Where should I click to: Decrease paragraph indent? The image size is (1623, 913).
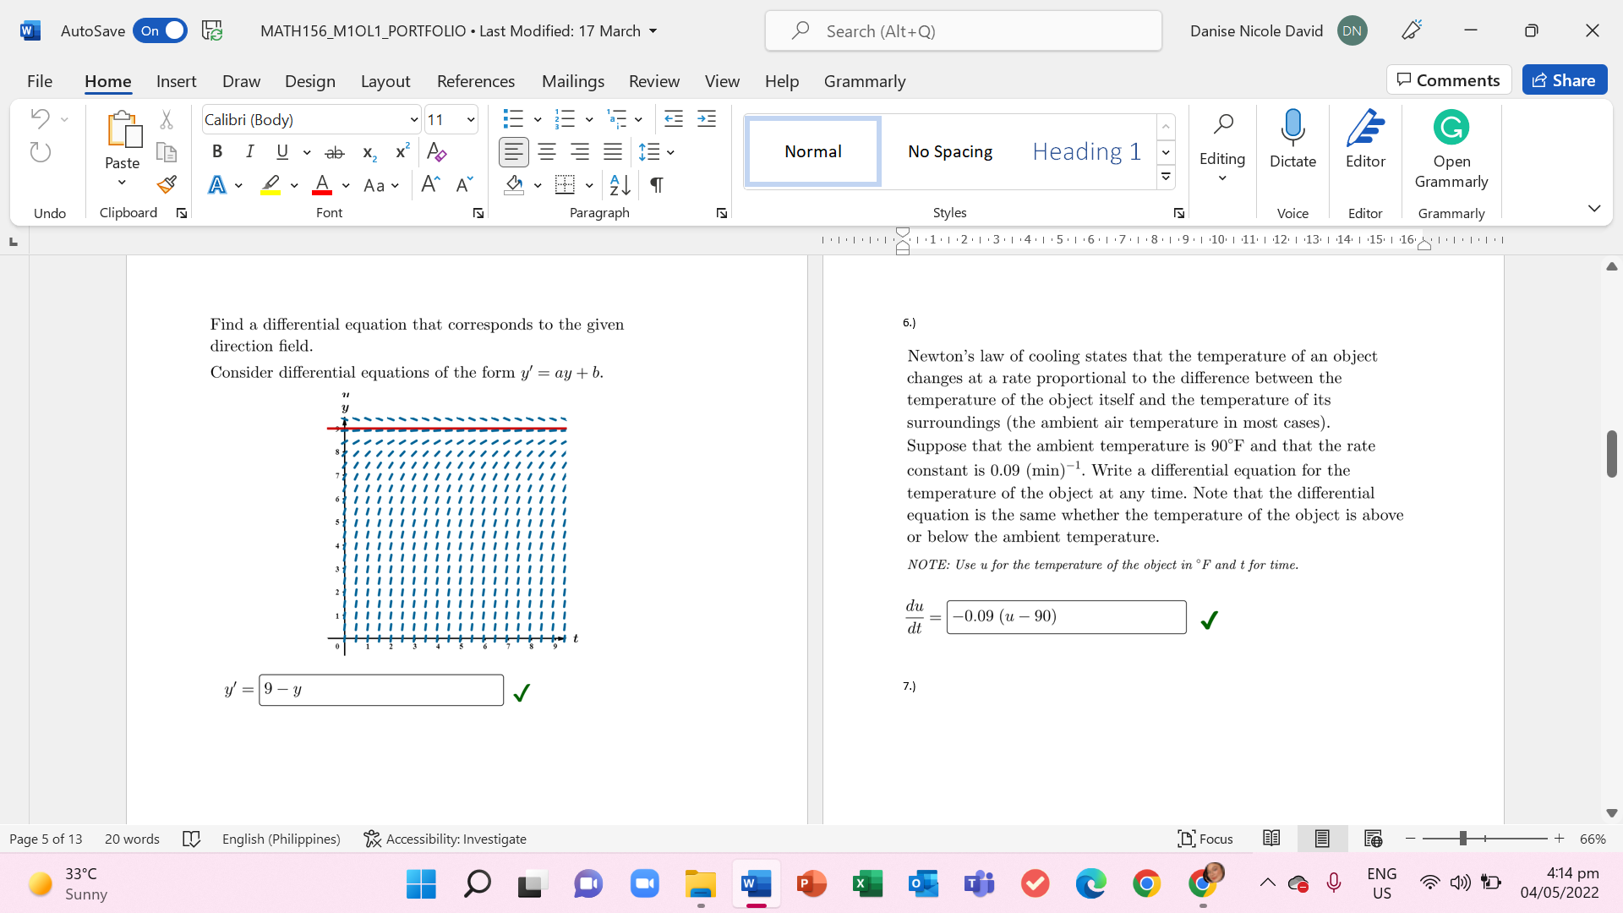[x=674, y=119]
